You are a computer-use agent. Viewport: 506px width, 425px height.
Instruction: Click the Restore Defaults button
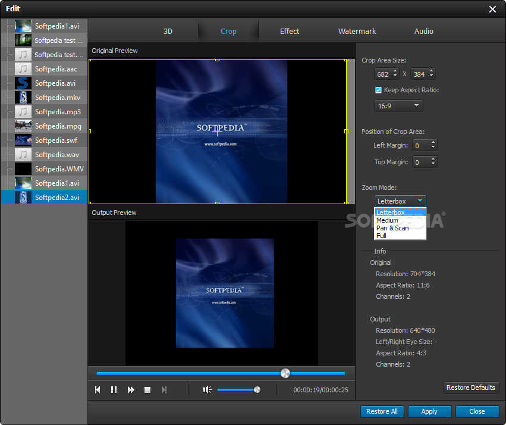point(470,387)
